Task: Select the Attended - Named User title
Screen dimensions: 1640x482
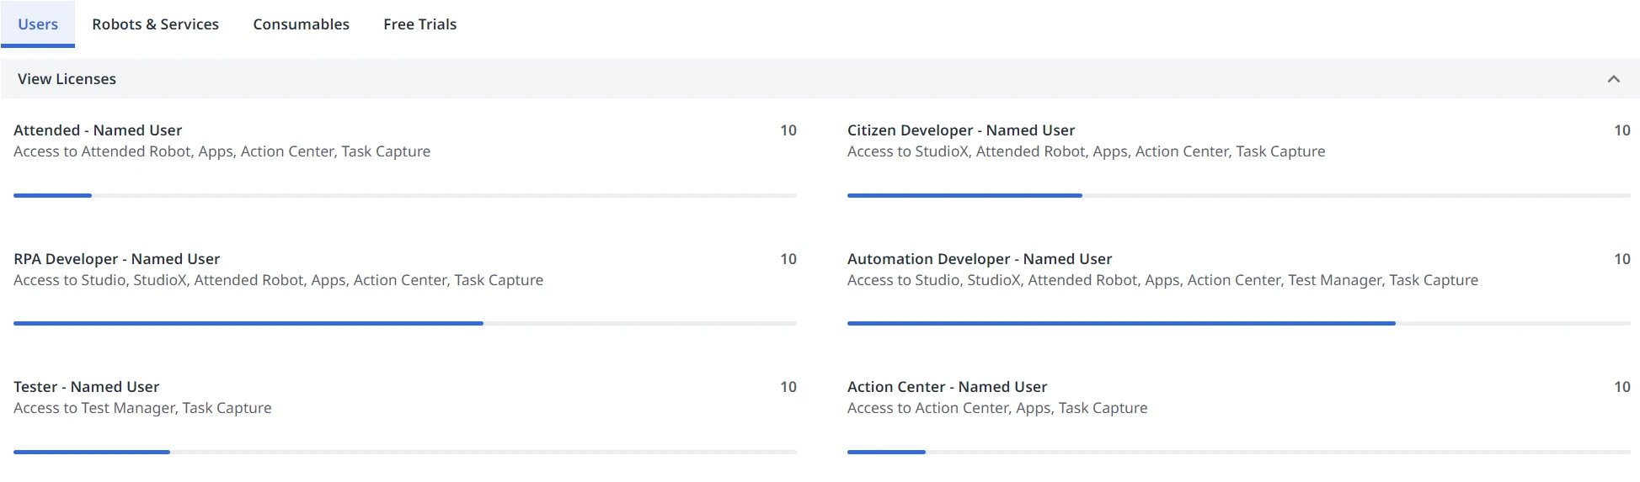Action: coord(98,130)
